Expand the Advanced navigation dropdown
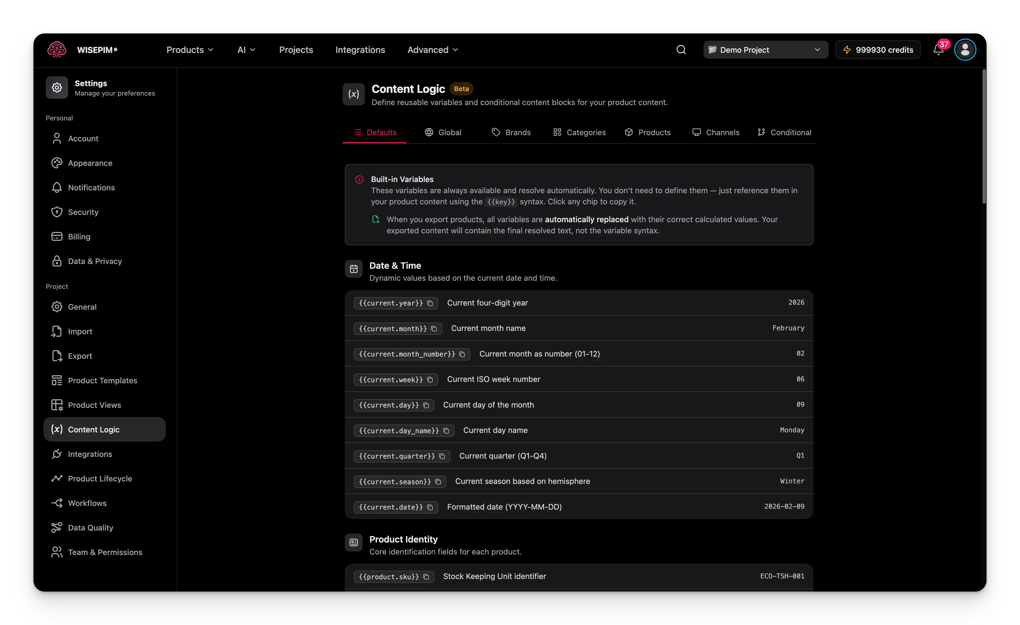Image resolution: width=1020 pixels, height=625 pixels. 433,50
